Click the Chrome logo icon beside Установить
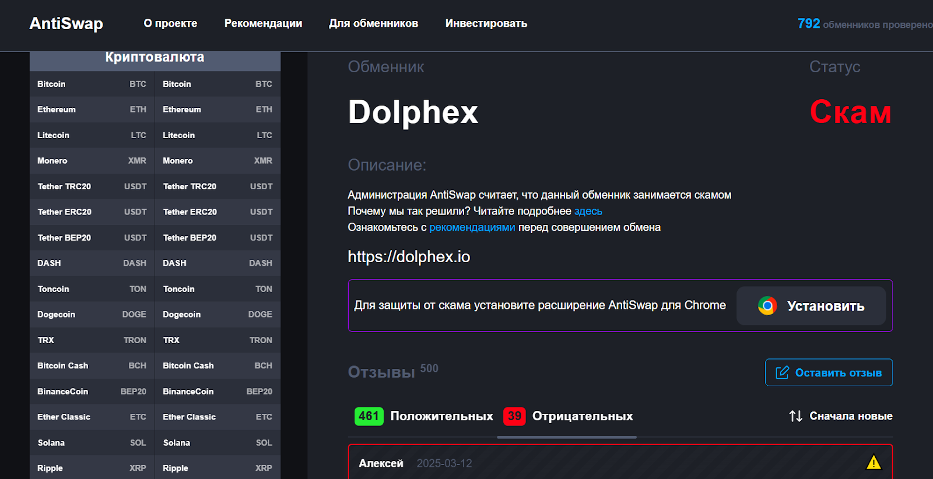933x479 pixels. (767, 306)
